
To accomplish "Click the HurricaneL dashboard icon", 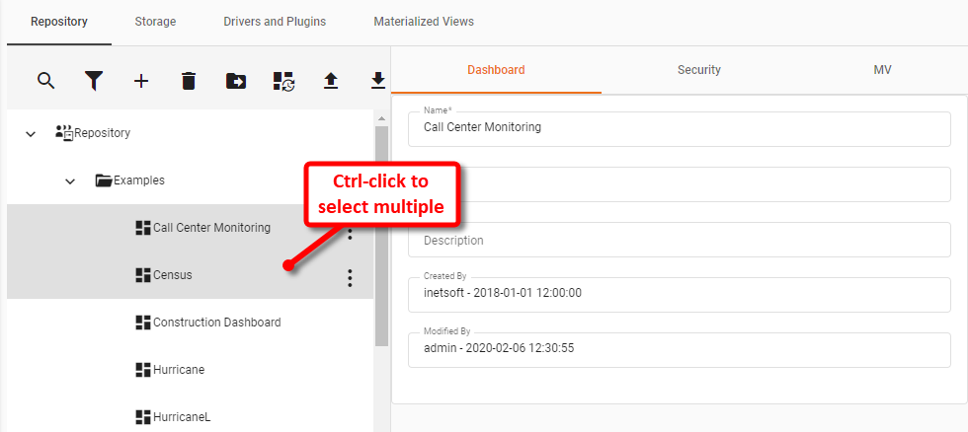I will pyautogui.click(x=143, y=417).
